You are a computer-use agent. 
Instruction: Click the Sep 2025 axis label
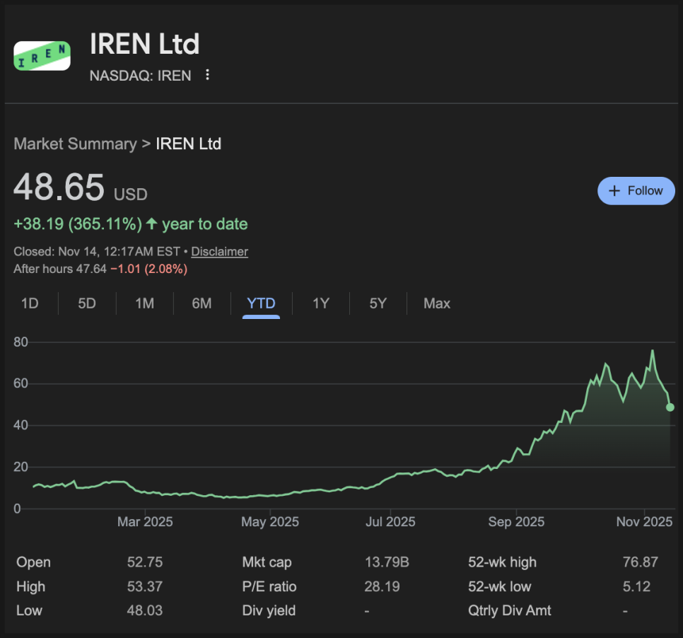[516, 523]
